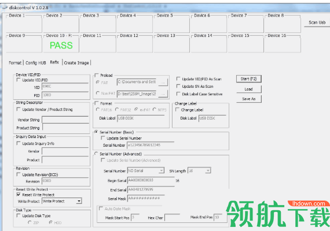Click the Save As button

pos(249,99)
